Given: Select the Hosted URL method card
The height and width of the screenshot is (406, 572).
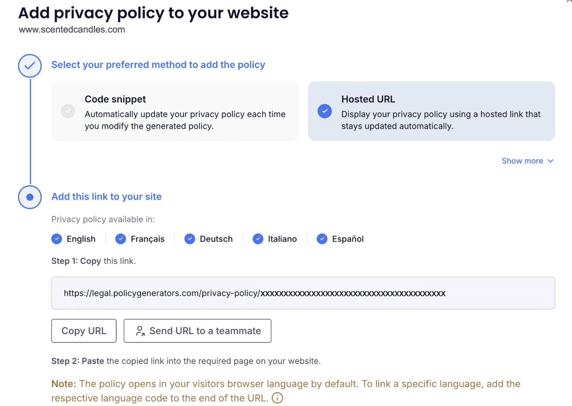Looking at the screenshot, I should tap(432, 111).
